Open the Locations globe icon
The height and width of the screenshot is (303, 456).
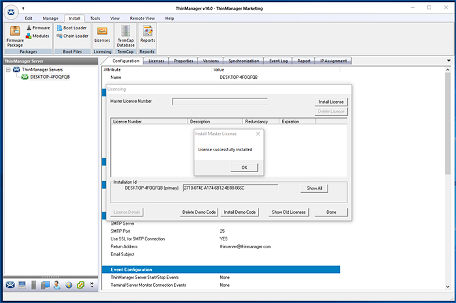point(68,285)
